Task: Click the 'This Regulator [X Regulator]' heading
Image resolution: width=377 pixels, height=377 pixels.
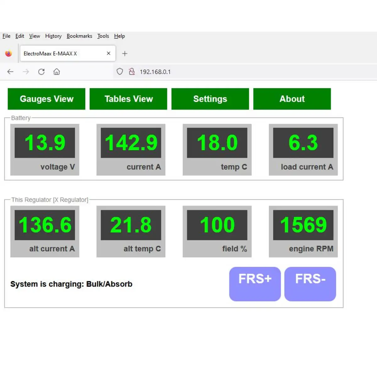Action: tap(50, 200)
